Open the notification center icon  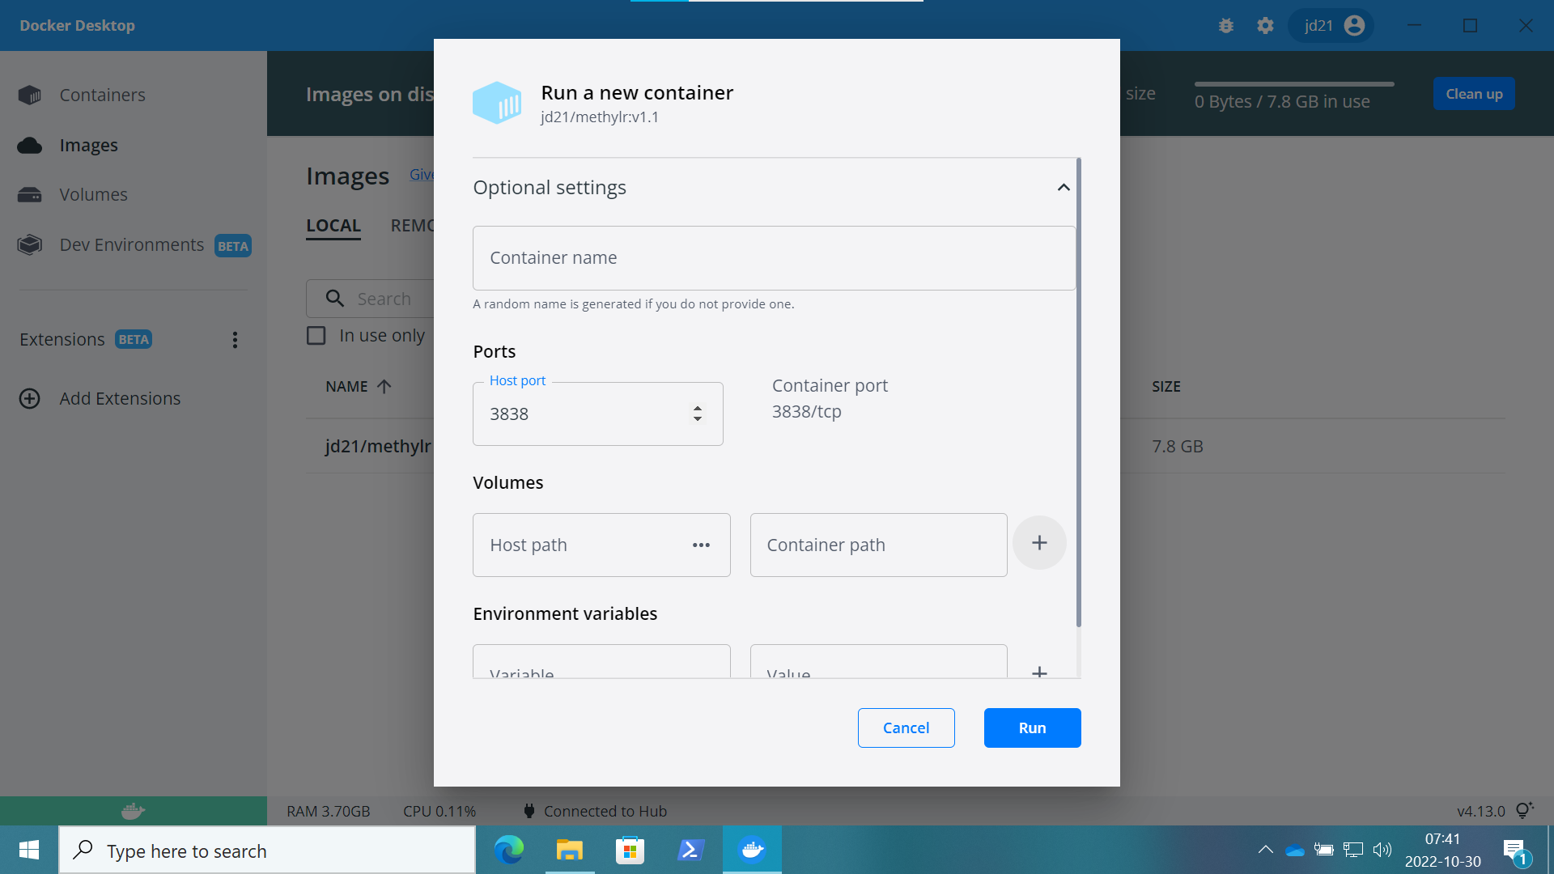1516,851
